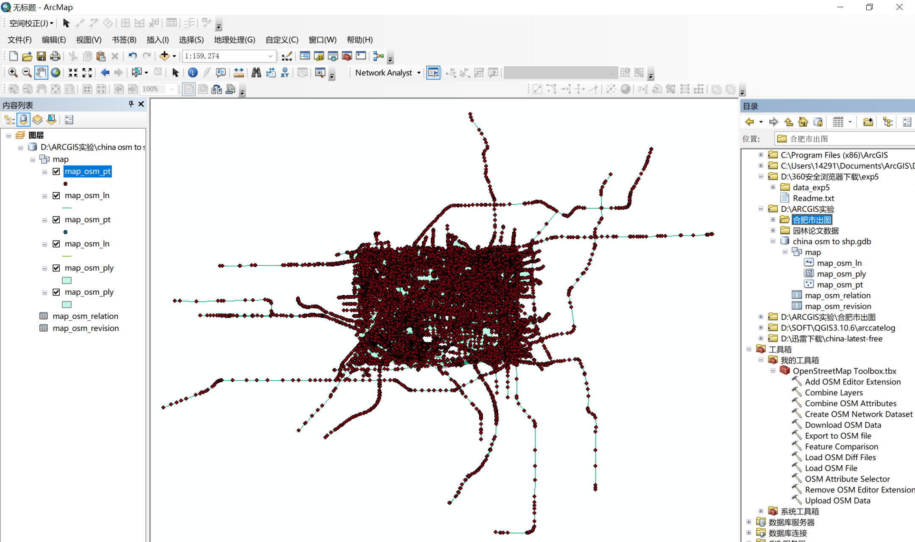This screenshot has width=915, height=542.
Task: Collapse the OpenStreetMap Toolbox.tbx node
Action: coord(773,371)
